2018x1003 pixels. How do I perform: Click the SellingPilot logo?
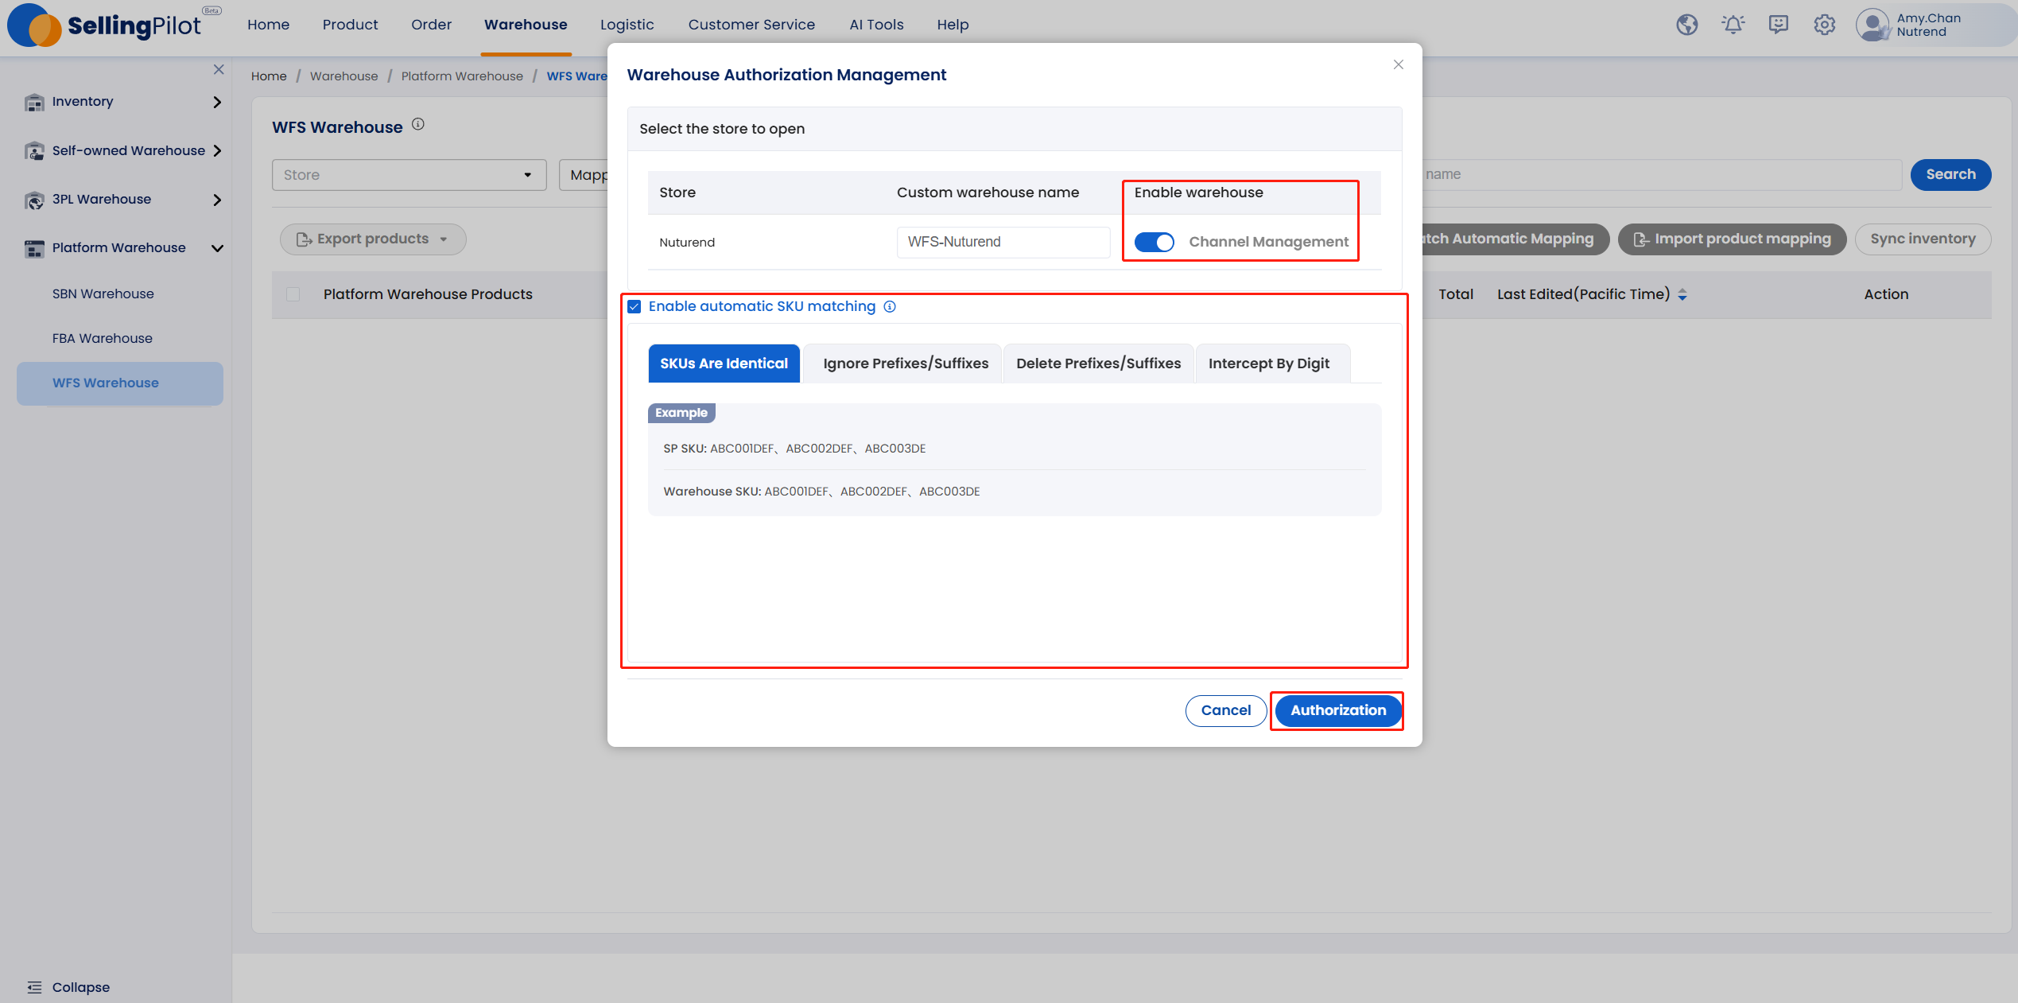click(x=114, y=25)
